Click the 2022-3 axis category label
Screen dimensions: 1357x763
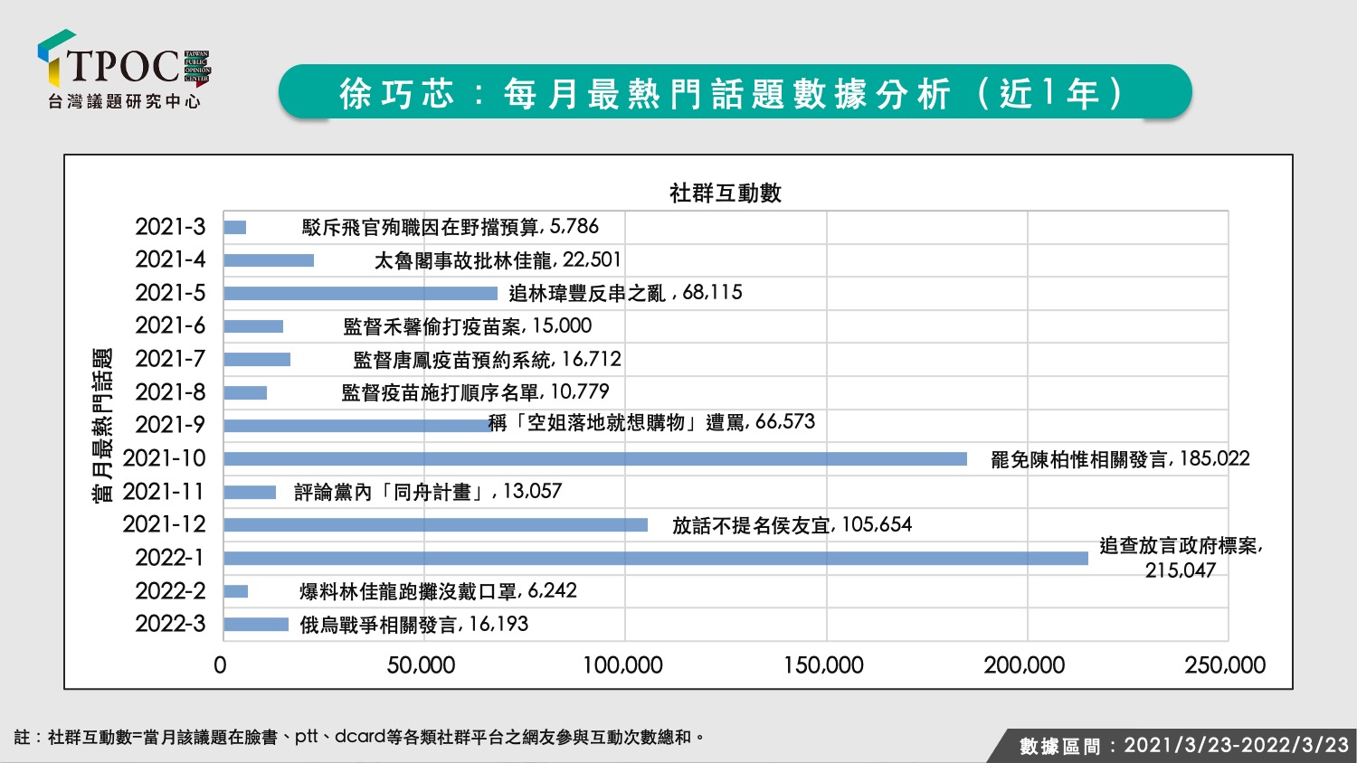(x=170, y=624)
